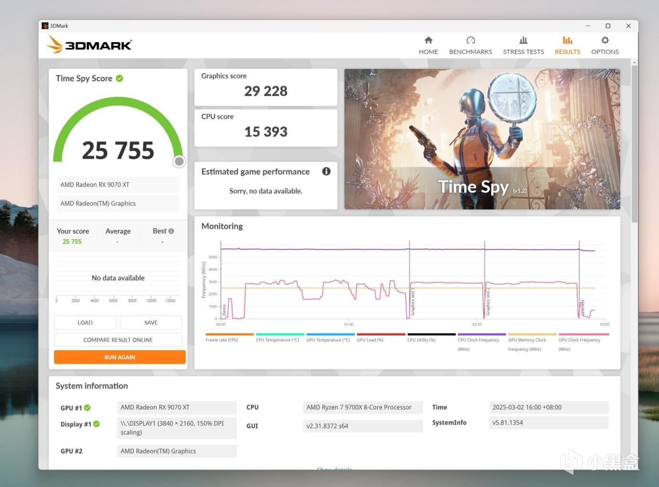Click the 3DMark title bar app icon
Image resolution: width=659 pixels, height=487 pixels.
[45, 26]
